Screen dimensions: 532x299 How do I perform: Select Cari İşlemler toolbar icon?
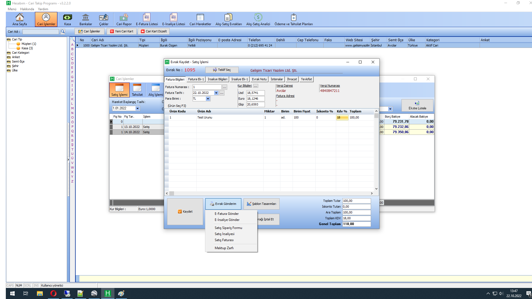pos(46,19)
